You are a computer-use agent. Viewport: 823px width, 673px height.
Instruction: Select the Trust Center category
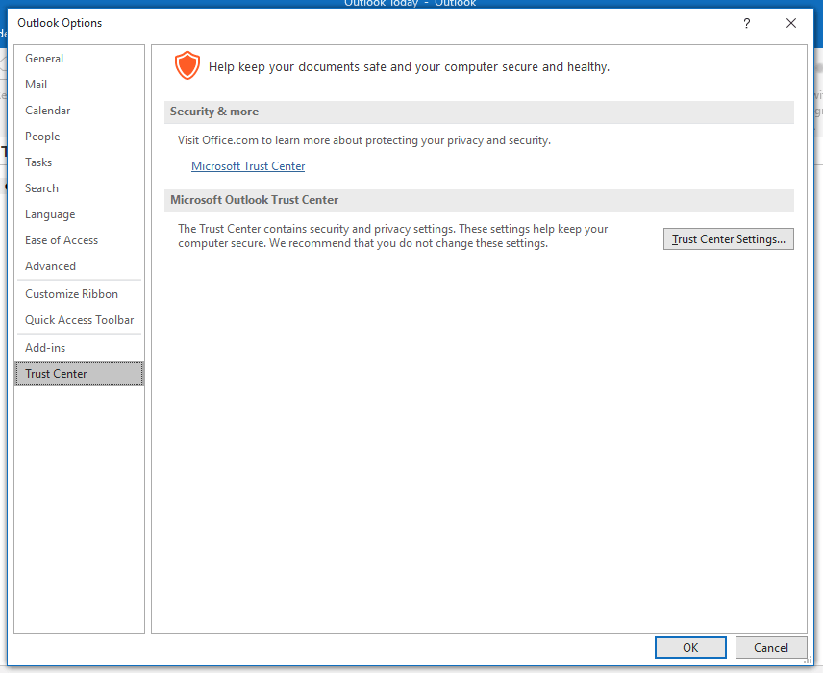coord(79,374)
